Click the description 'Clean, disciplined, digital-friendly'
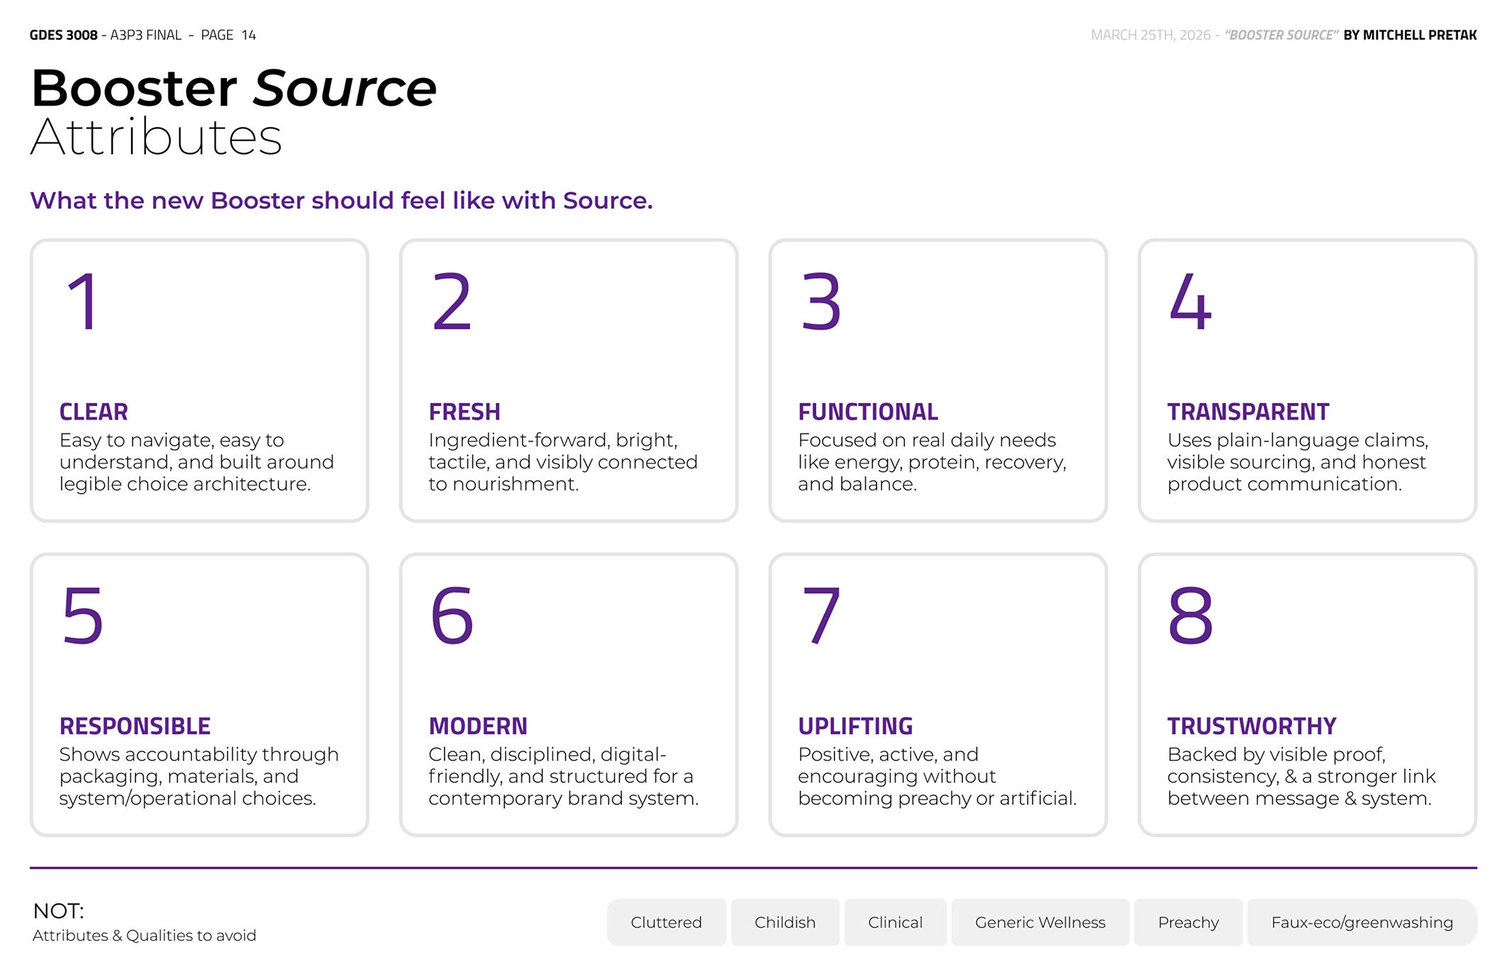This screenshot has height=975, width=1507. point(563,776)
